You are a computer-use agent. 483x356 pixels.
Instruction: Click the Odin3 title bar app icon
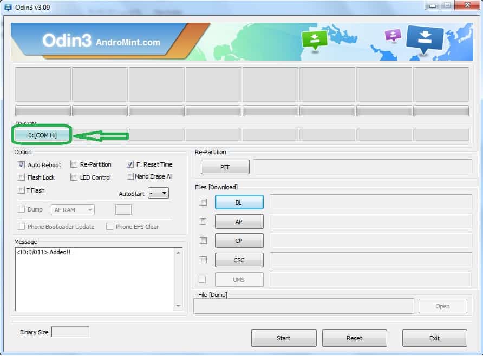[8, 7]
